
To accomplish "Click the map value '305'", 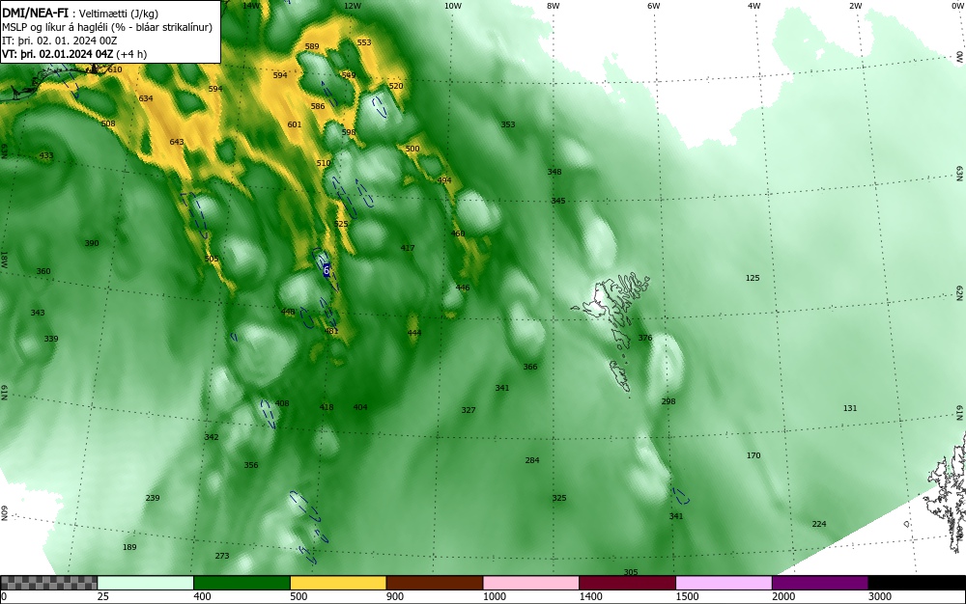I will point(631,572).
